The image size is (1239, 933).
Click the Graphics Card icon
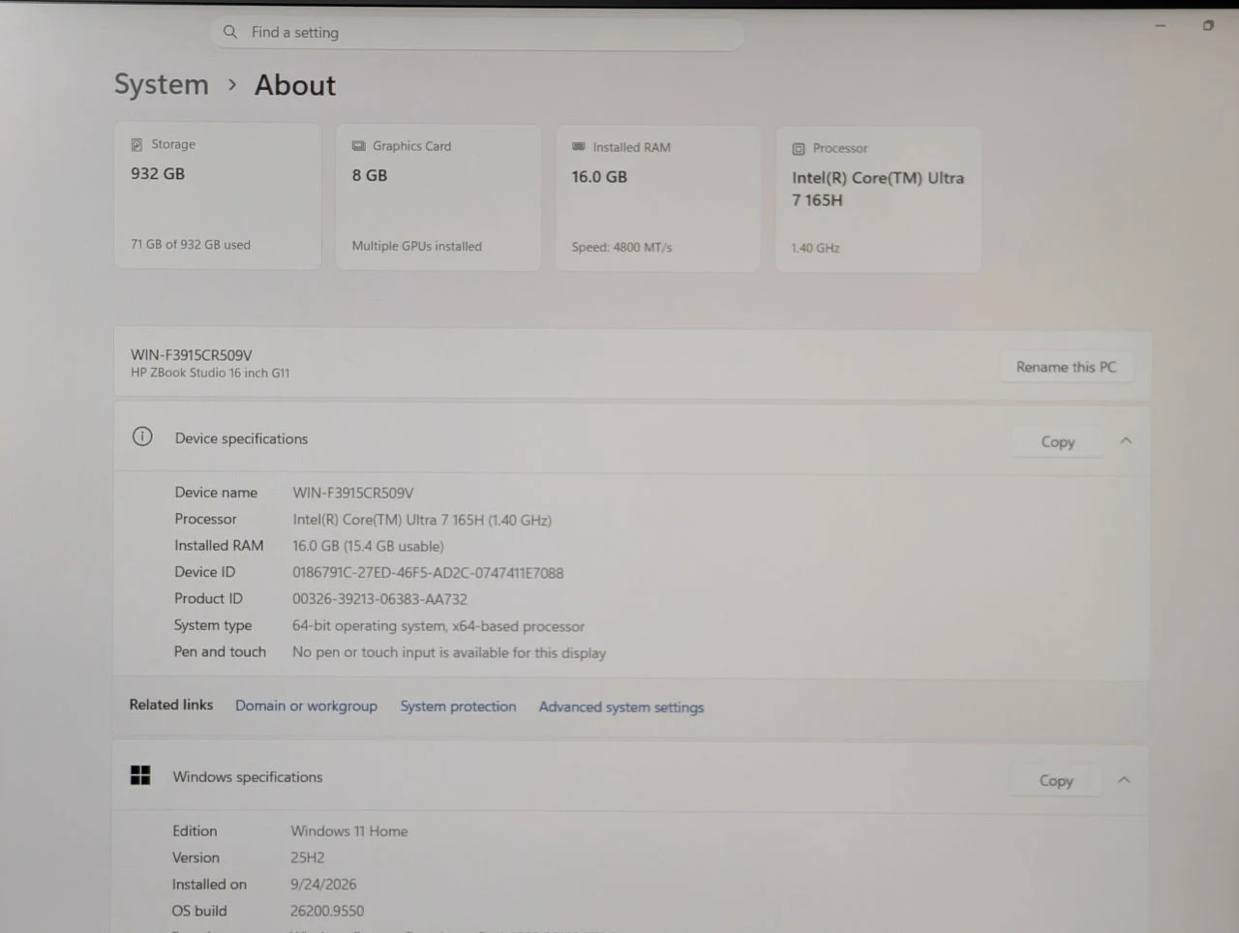(358, 146)
